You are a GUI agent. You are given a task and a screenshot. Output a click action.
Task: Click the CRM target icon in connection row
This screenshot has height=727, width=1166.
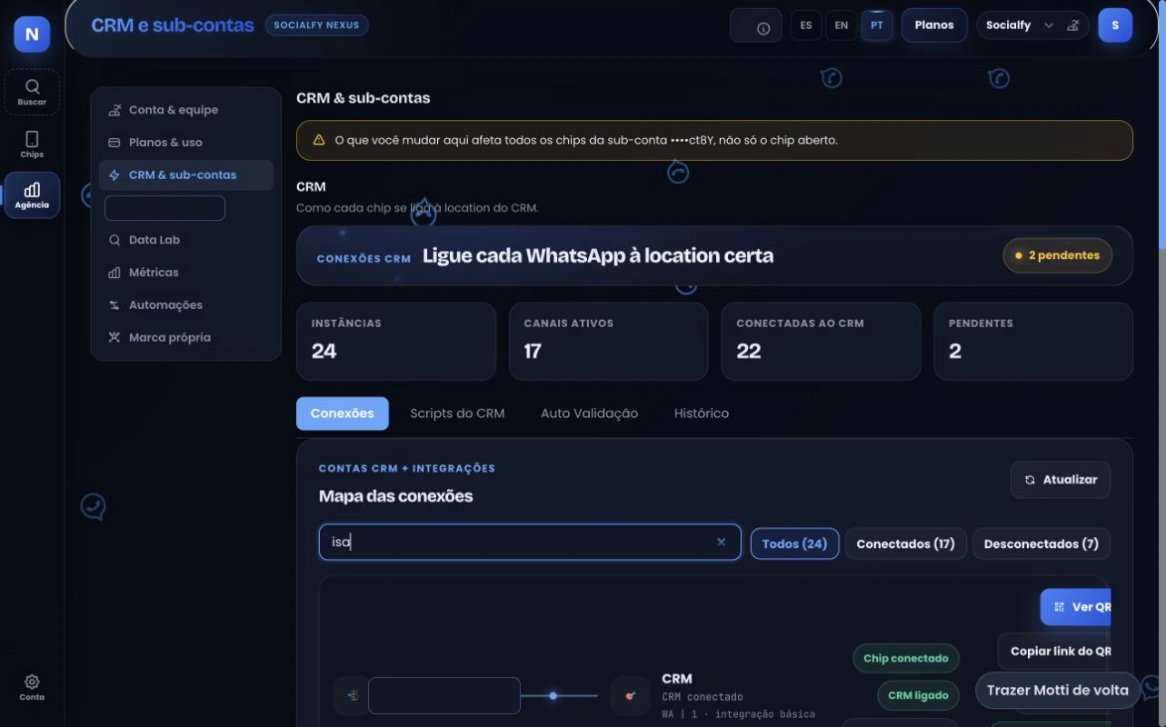tap(630, 695)
